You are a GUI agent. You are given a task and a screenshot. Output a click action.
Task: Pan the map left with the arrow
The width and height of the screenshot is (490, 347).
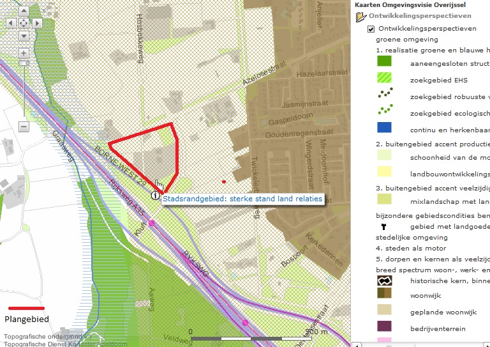[11, 23]
